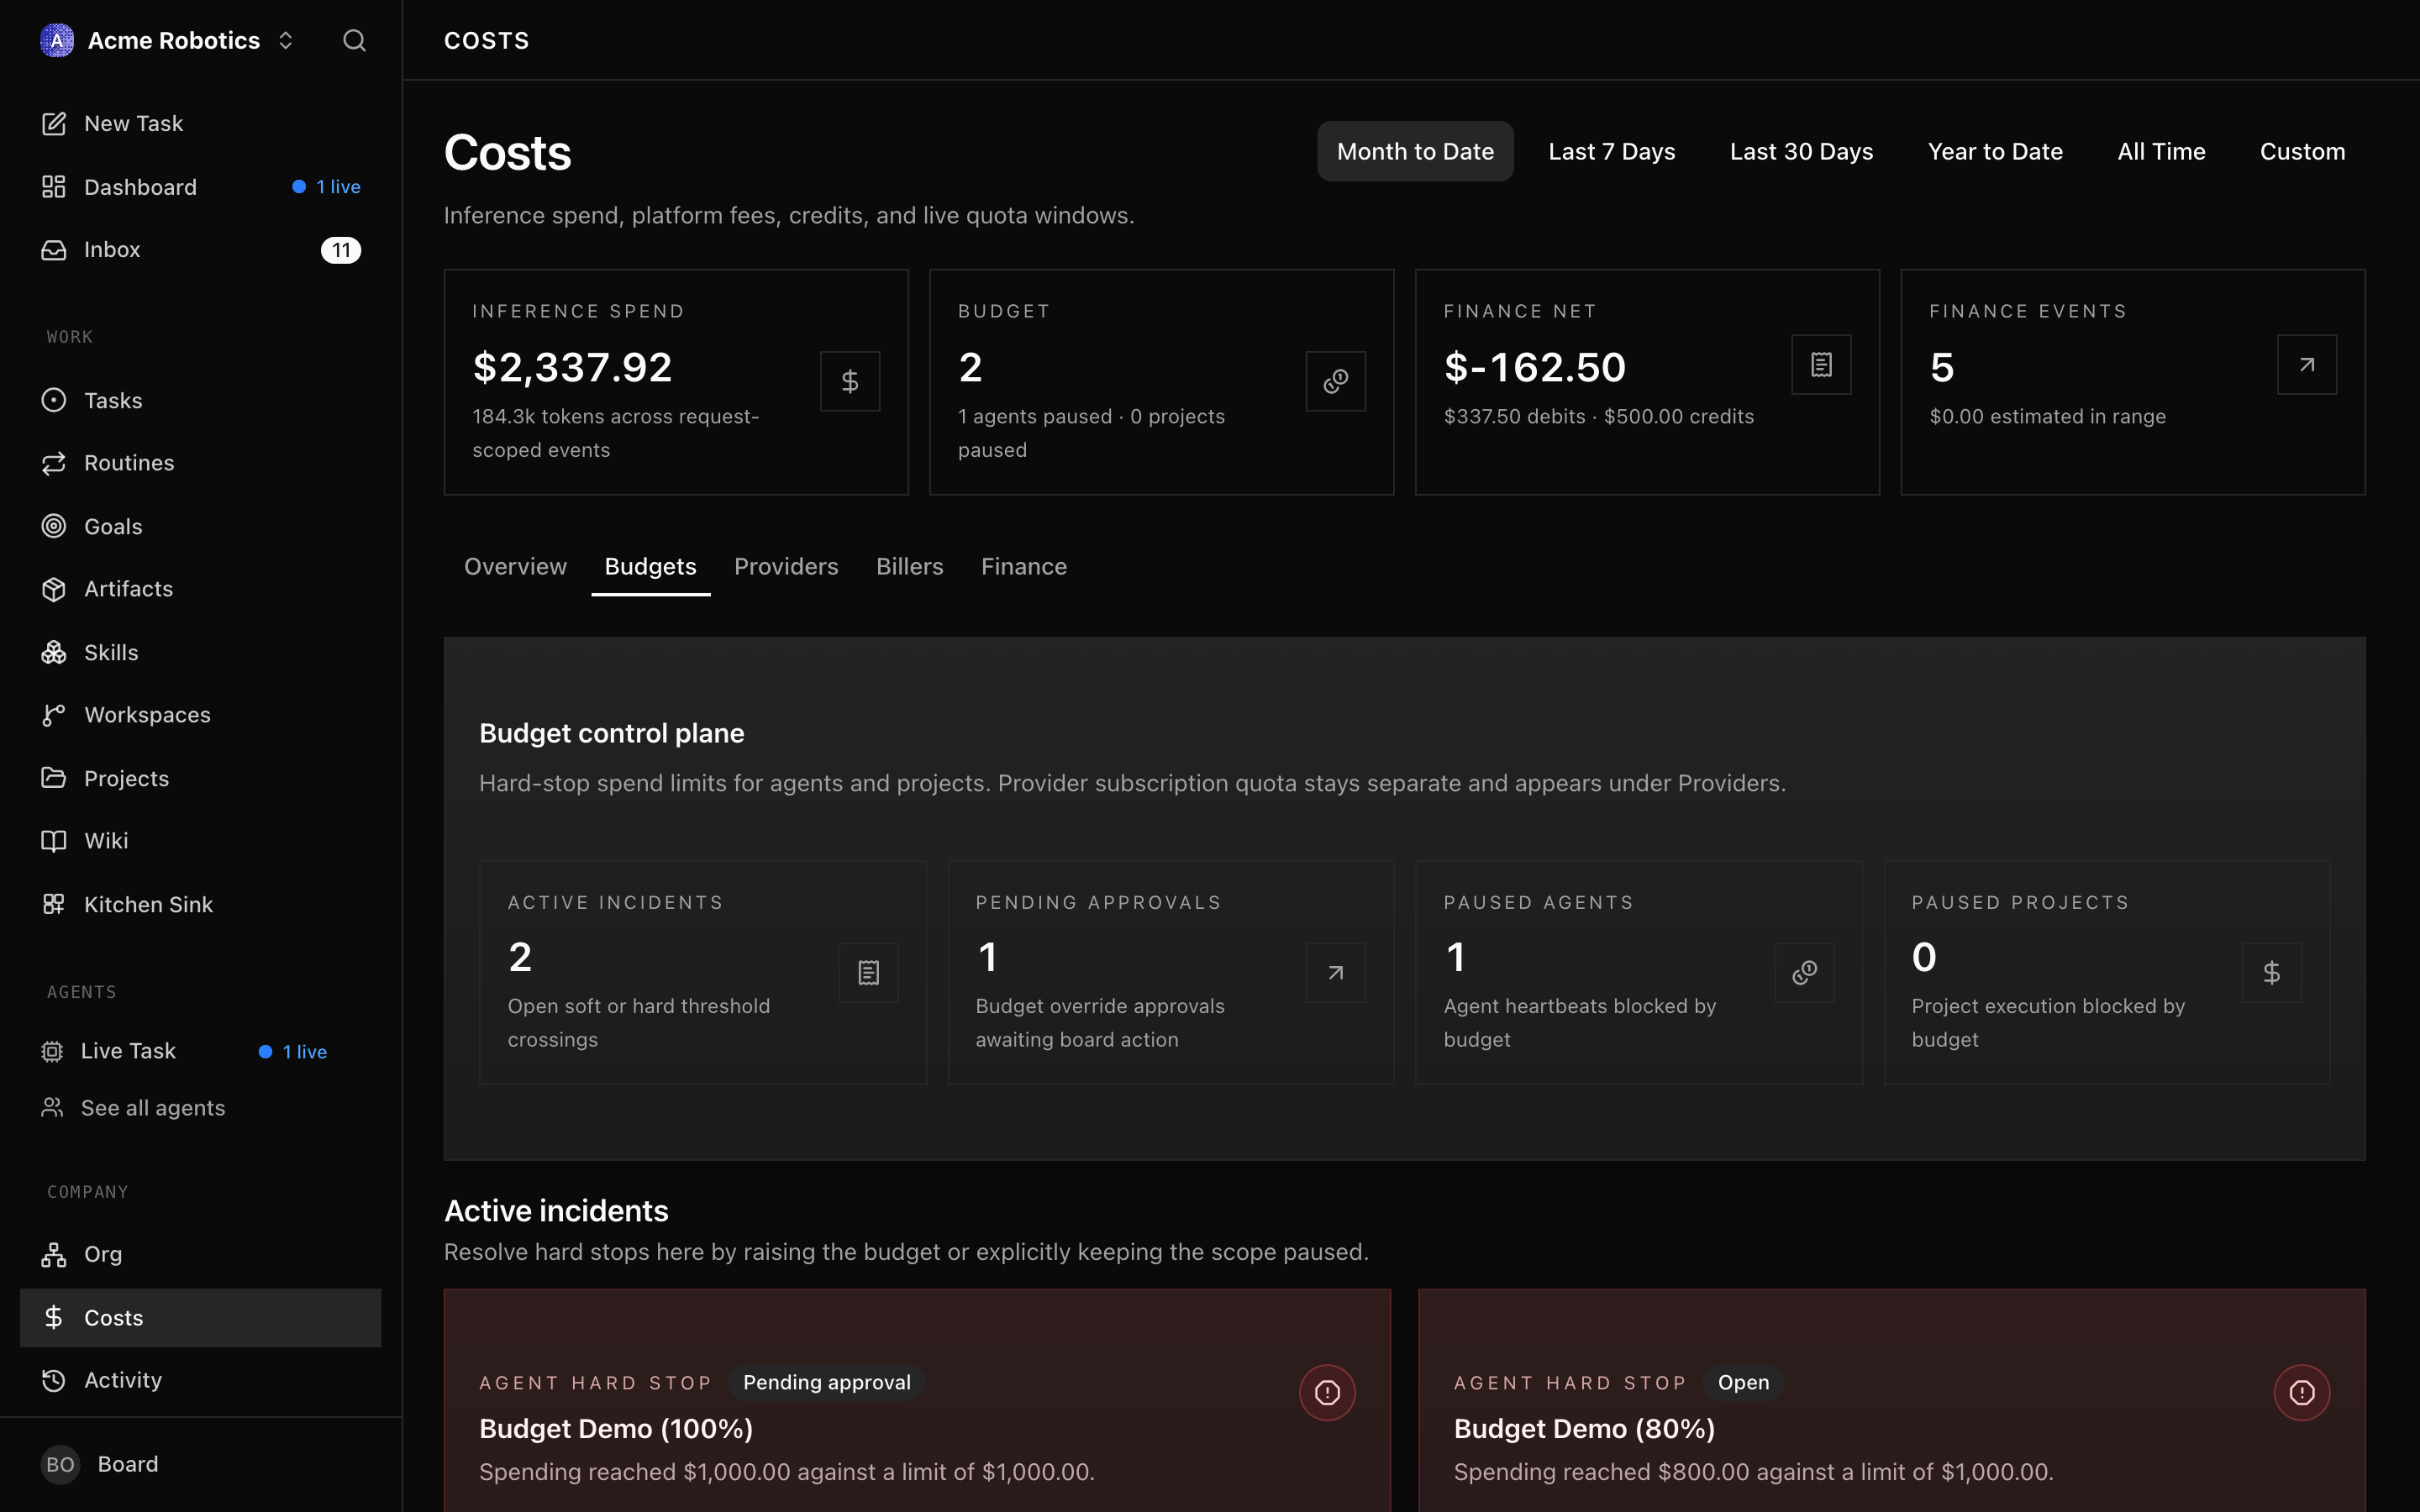
Task: Click See all agents link
Action: coord(200,1107)
